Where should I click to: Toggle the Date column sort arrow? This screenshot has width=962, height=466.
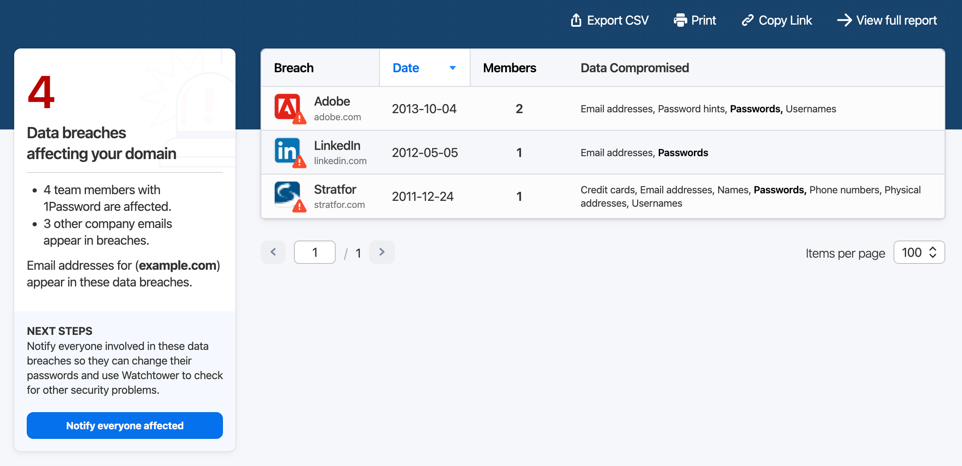coord(453,68)
